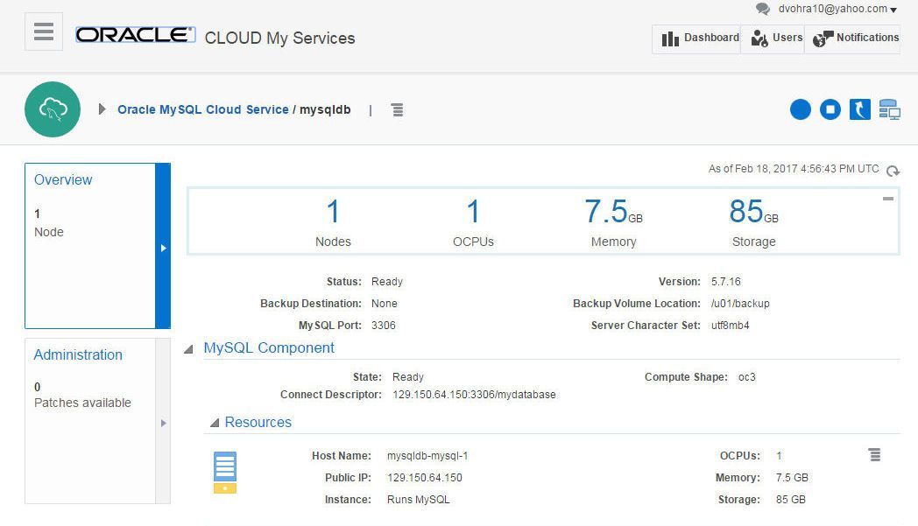Click the stop service icon

(x=830, y=109)
